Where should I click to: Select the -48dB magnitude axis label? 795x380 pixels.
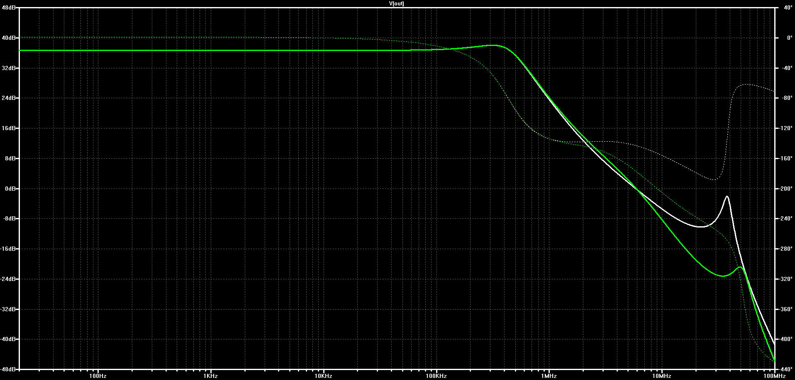(x=8, y=369)
